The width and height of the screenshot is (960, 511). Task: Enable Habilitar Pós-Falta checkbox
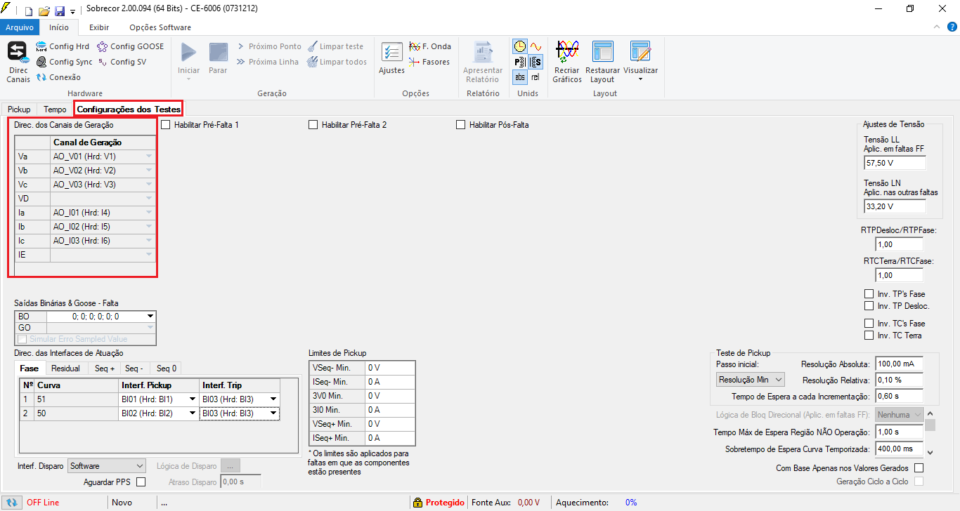[461, 125]
